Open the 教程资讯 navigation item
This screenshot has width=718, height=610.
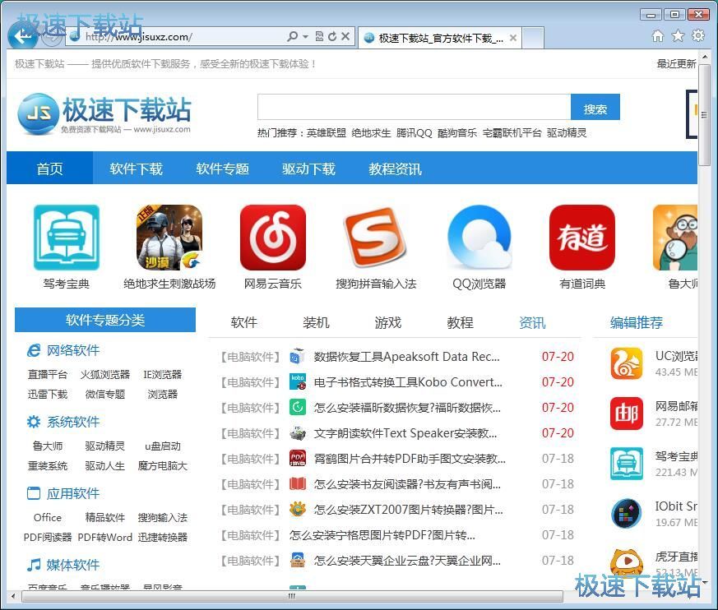395,168
